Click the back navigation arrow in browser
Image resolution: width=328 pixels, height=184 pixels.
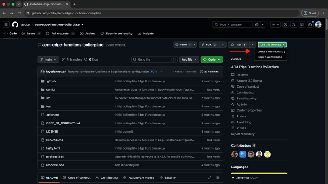tap(4, 13)
